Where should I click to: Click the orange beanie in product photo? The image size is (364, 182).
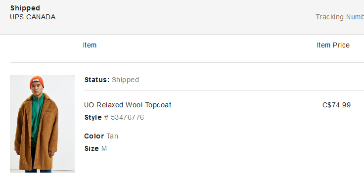tap(37, 81)
